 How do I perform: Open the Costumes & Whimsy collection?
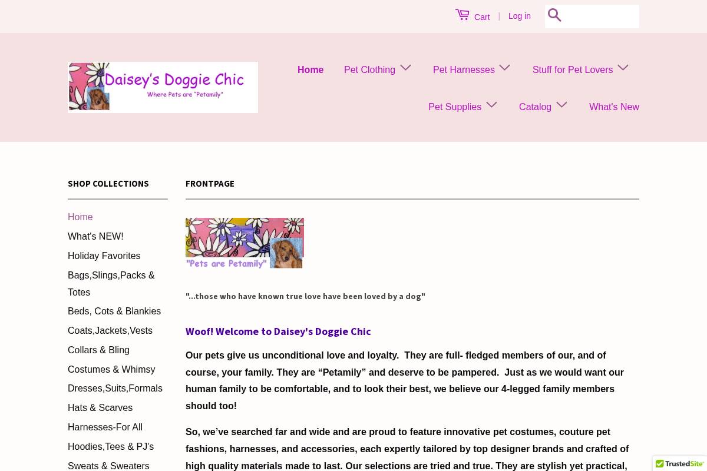[111, 369]
